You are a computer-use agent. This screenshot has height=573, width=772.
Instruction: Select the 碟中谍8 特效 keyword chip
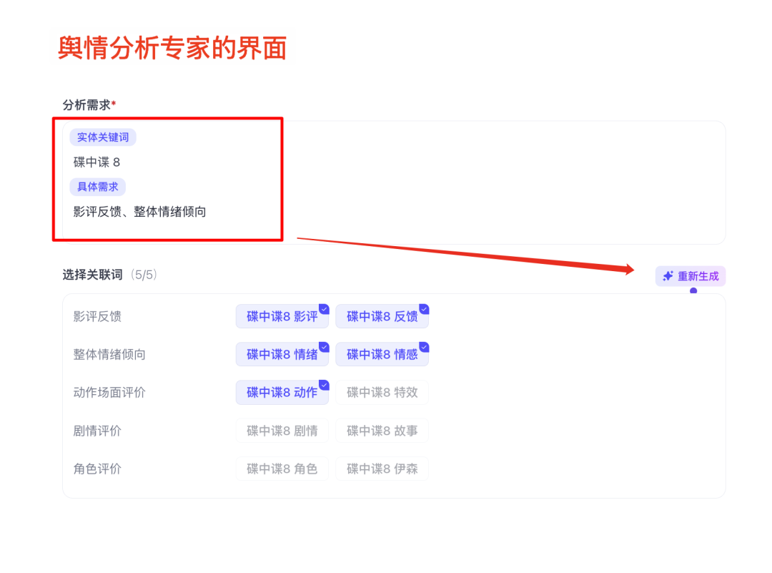coord(382,392)
